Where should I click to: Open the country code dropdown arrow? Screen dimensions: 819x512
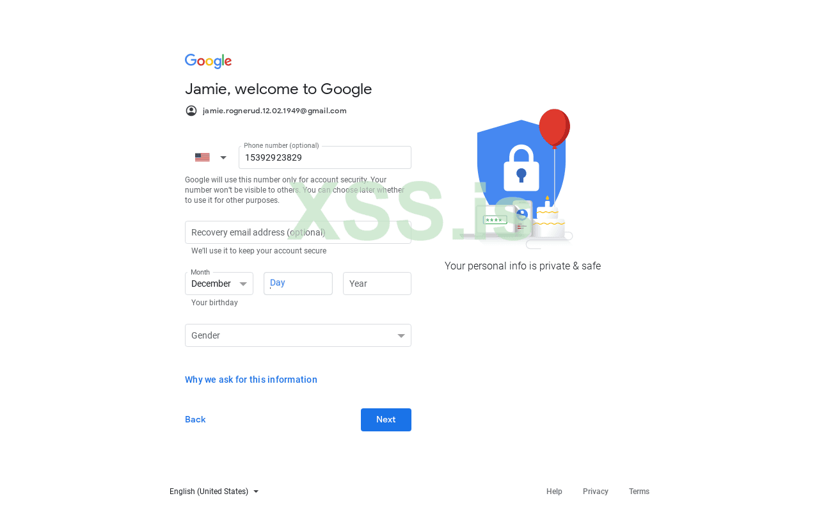(x=223, y=157)
